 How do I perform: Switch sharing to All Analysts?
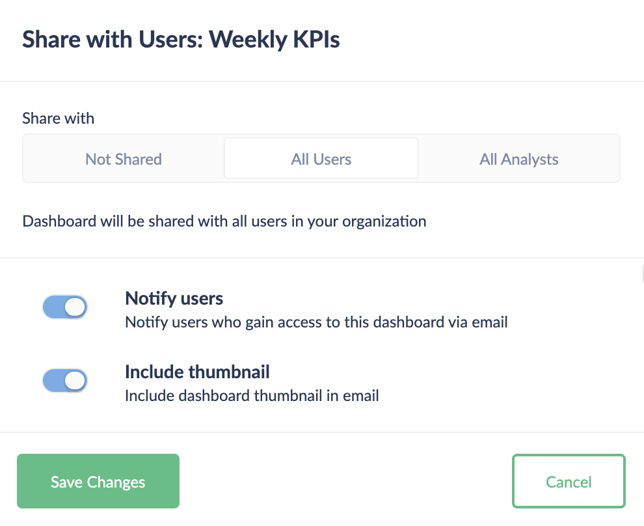click(518, 159)
